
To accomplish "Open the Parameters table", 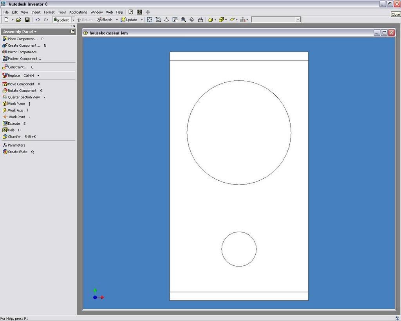I will point(16,145).
